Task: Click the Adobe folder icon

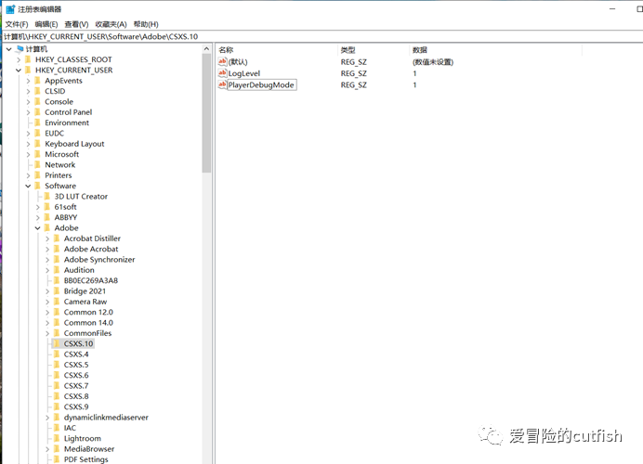Action: point(47,228)
